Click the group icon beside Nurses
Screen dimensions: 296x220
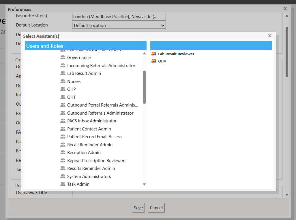[63, 81]
